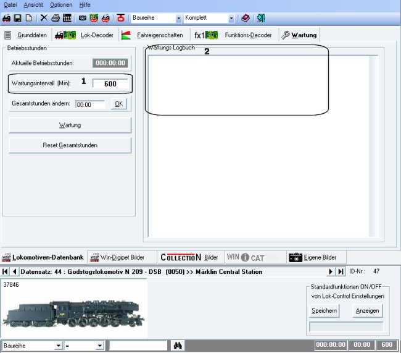Click the search text field beside binoculars
Screen dimensions: 401x353
(138, 346)
